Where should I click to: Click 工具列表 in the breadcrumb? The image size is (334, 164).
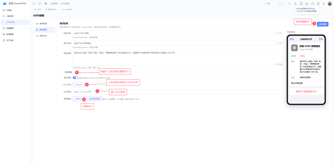pos(54,4)
